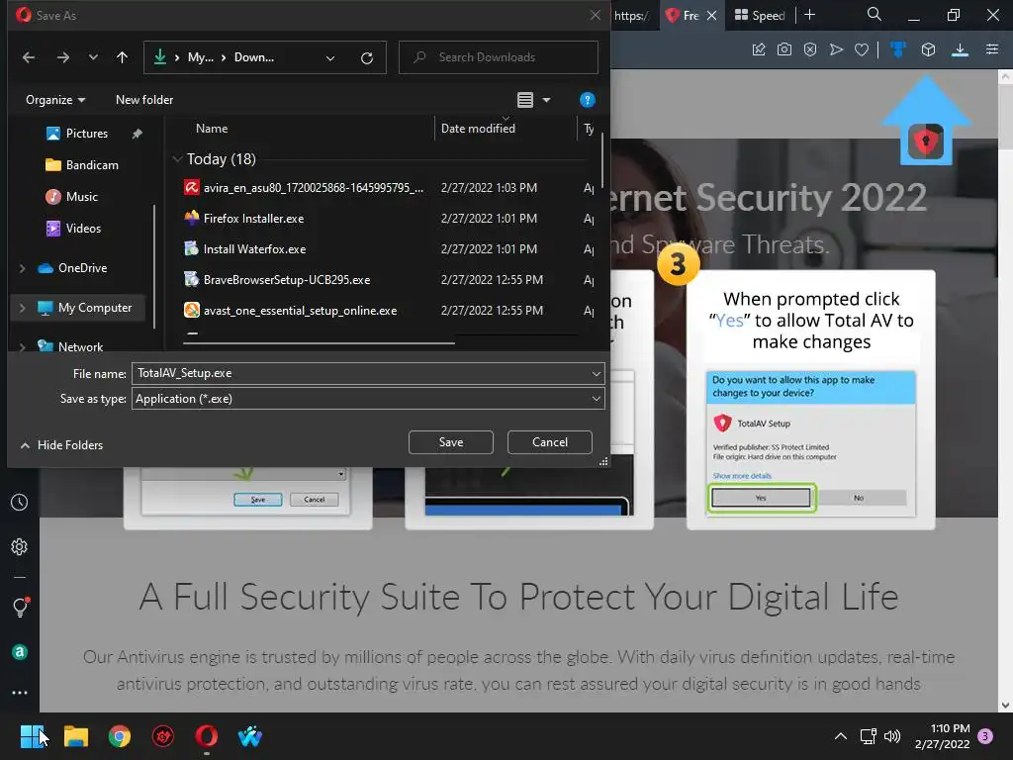Open Opera tab search icon
The width and height of the screenshot is (1013, 760).
coord(875,14)
